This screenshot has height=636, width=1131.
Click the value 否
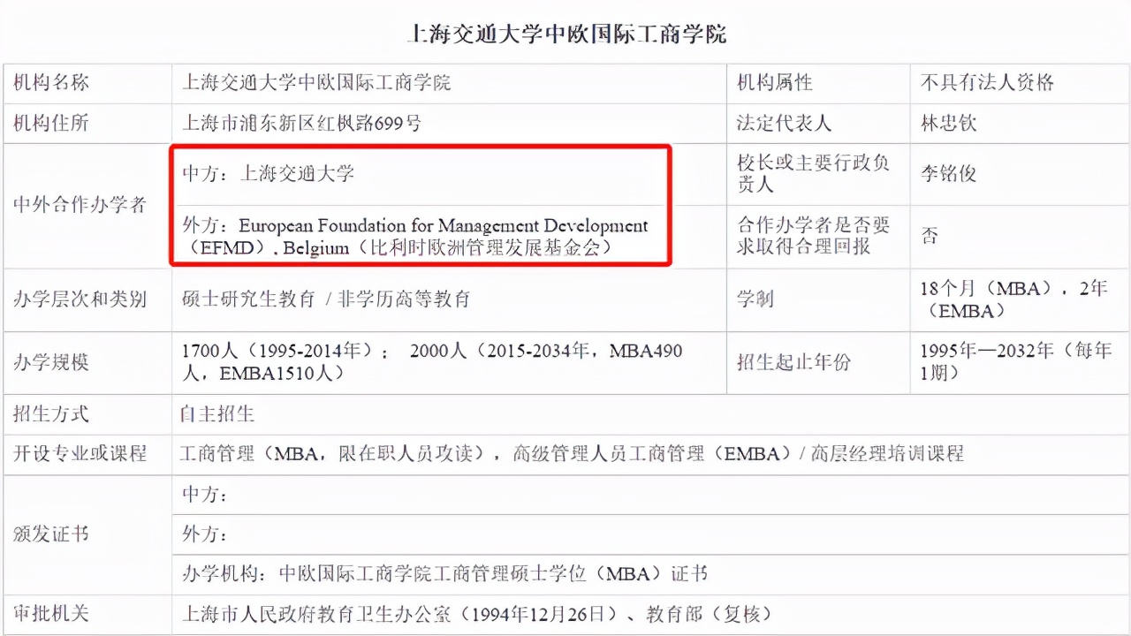pyautogui.click(x=930, y=236)
